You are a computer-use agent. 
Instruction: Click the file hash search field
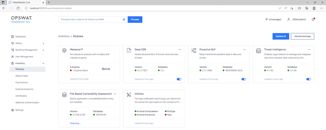[x=91, y=19]
